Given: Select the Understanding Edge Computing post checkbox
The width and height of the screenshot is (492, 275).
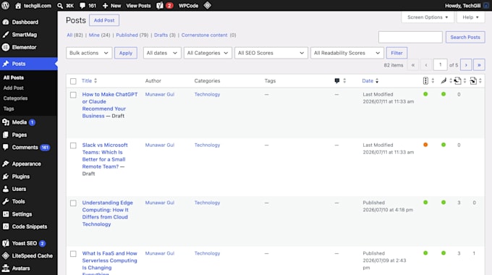Looking at the screenshot, I should point(73,203).
